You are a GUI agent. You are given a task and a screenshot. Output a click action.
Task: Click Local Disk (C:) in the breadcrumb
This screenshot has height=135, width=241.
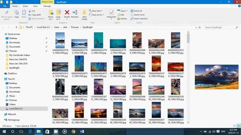[43, 27]
